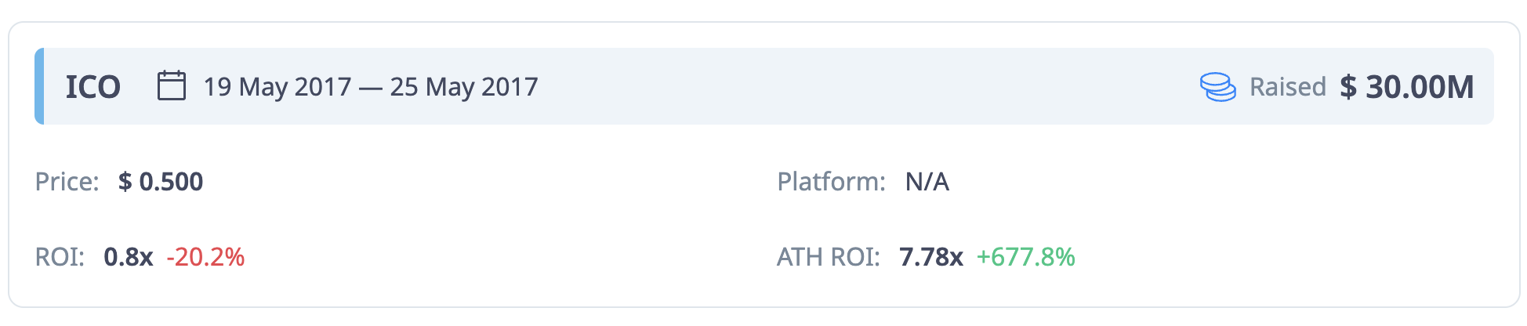Click the $ 0.500 price value
Viewport: 1527px width, 326px height.
tap(161, 182)
